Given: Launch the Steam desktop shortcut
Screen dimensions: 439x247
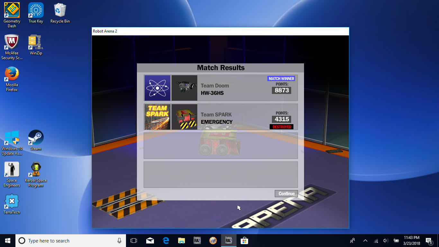Looking at the screenshot, I should (x=36, y=138).
